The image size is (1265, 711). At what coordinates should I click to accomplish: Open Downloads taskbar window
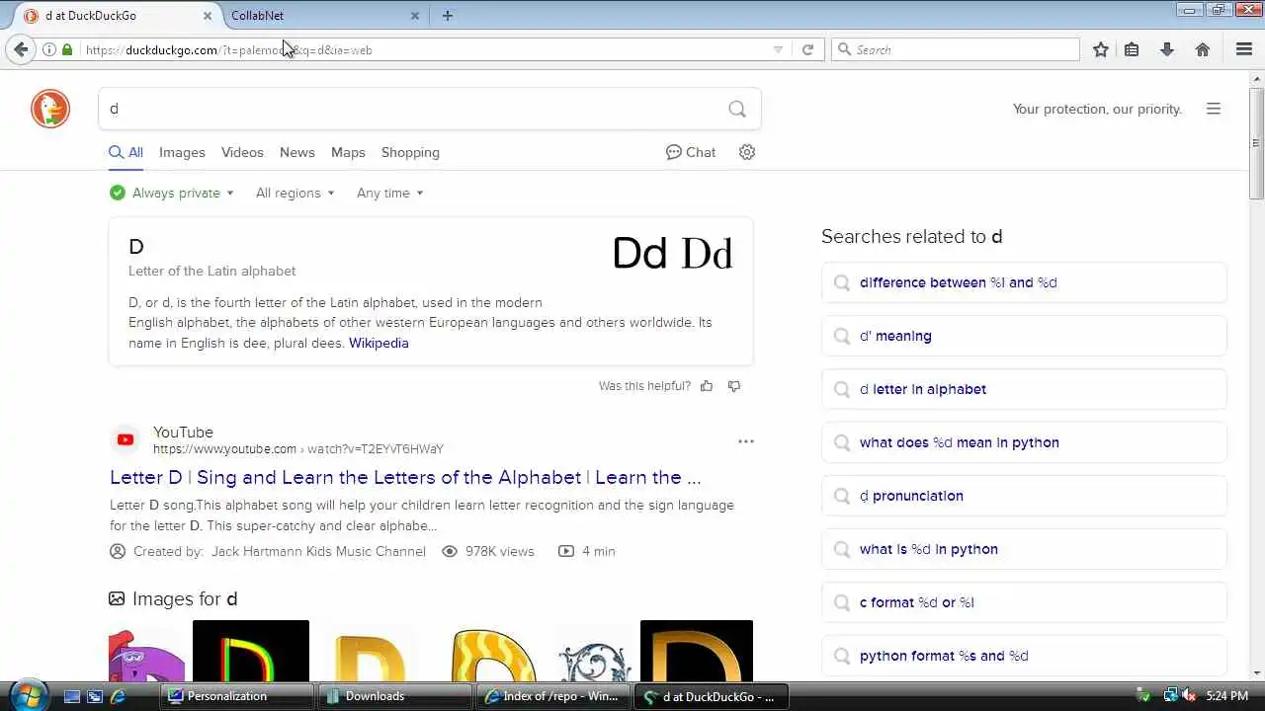[x=394, y=696]
